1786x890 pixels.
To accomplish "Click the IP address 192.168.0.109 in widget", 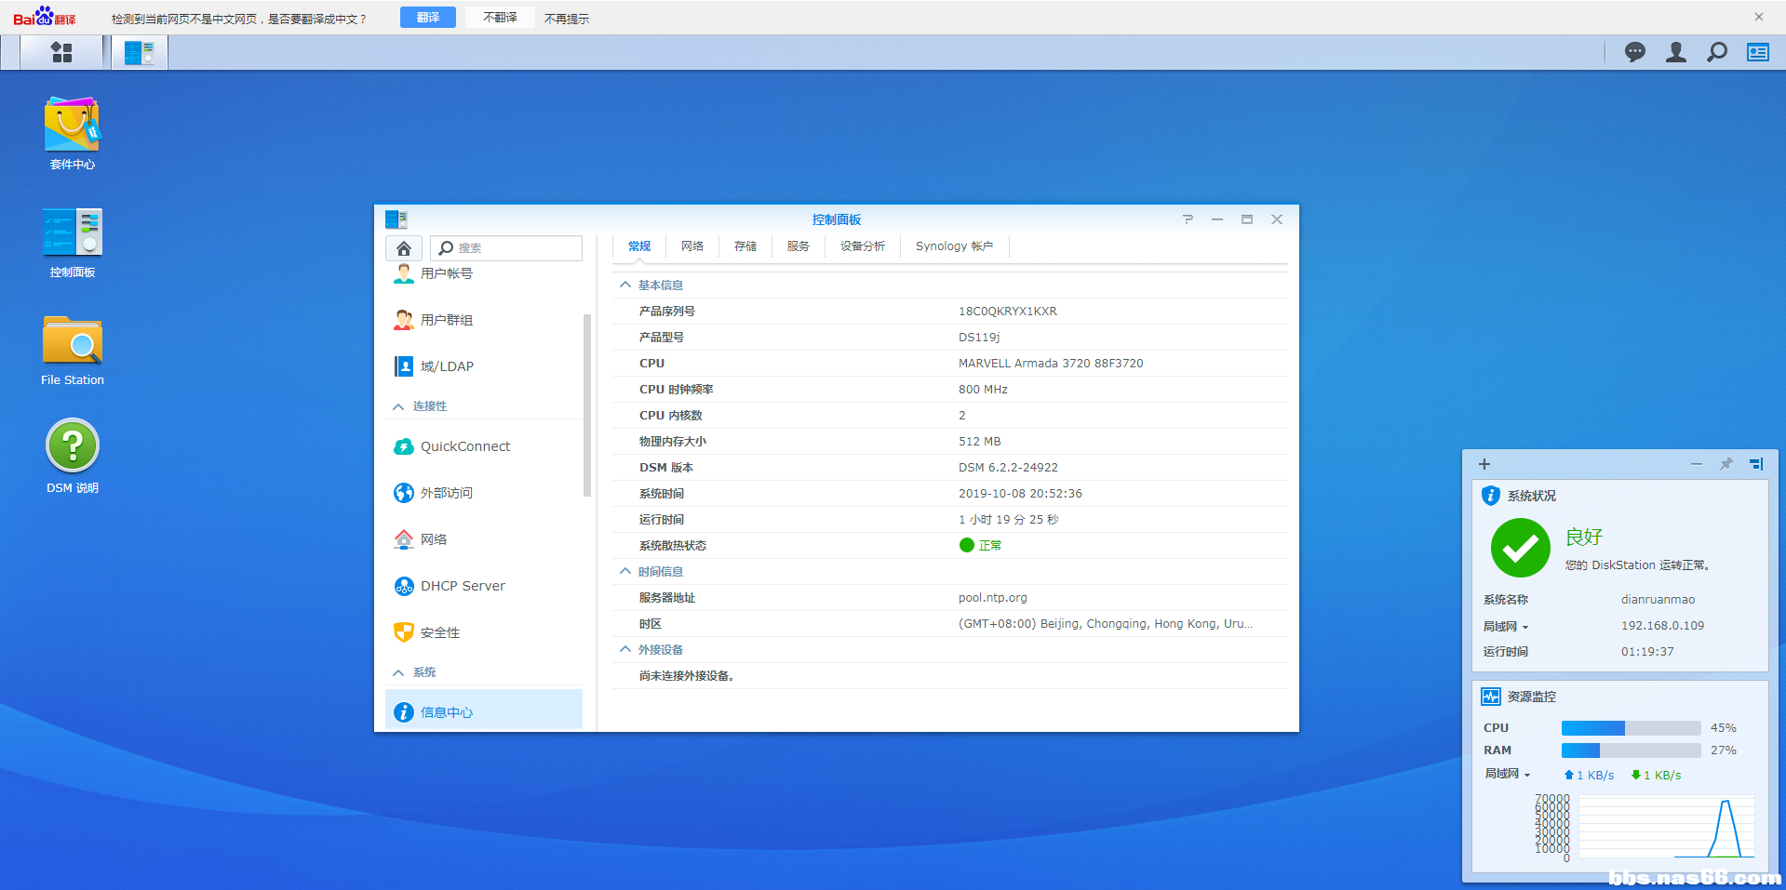I will (x=1663, y=626).
